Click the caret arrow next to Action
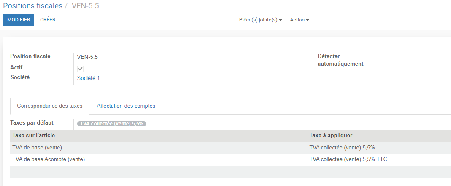This screenshot has height=186, width=451. click(x=308, y=20)
